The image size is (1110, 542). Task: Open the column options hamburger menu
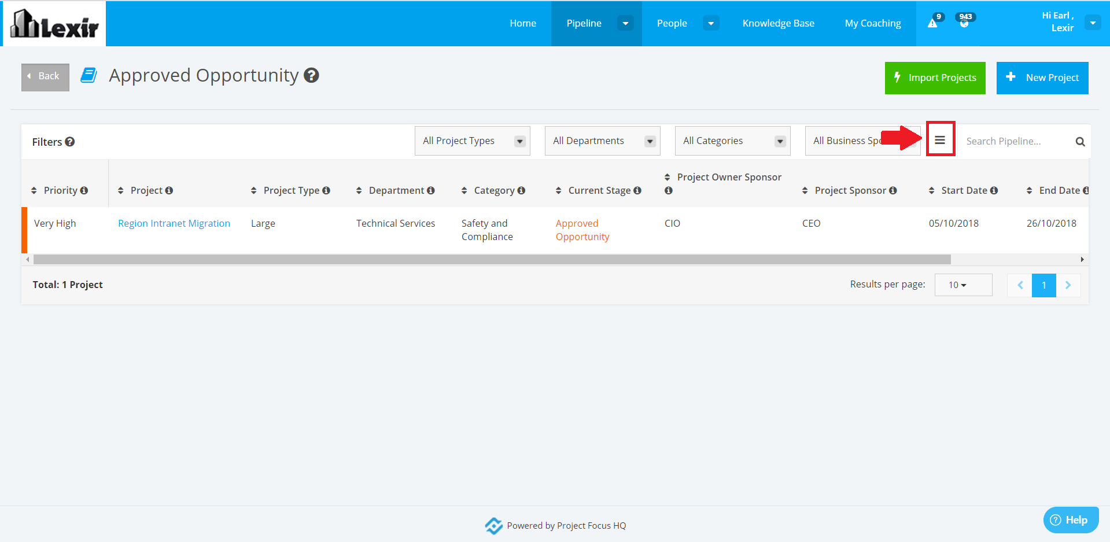(x=940, y=140)
